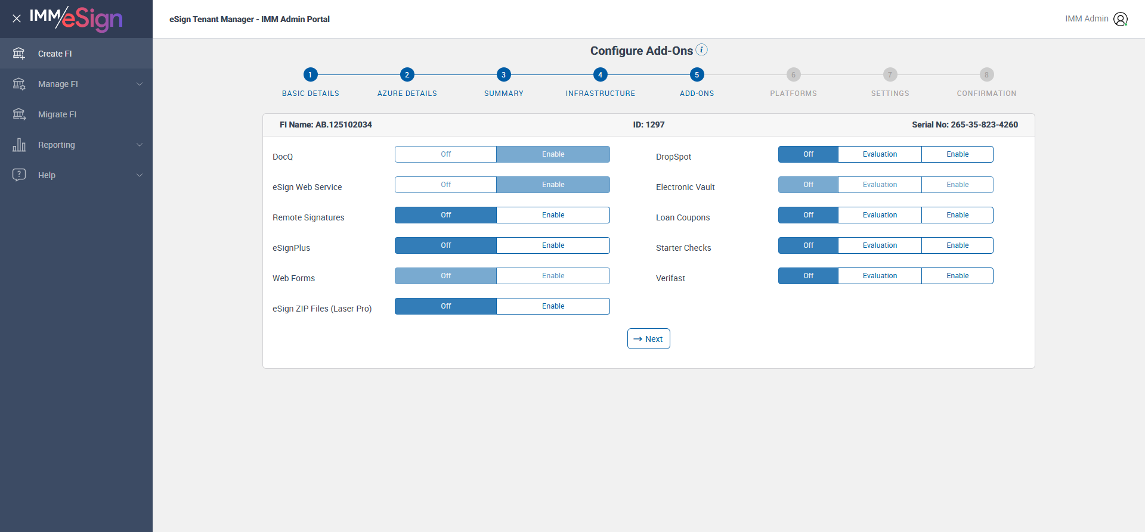Enable the Remote Signatures add-on
1145x532 pixels.
click(553, 215)
